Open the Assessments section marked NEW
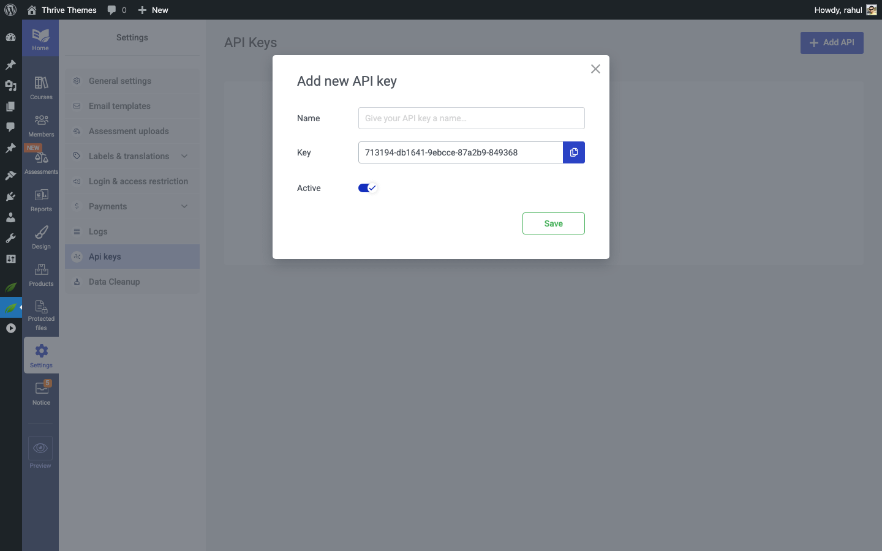 [40, 162]
